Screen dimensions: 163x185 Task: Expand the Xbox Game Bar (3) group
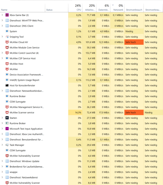click(x=2, y=15)
